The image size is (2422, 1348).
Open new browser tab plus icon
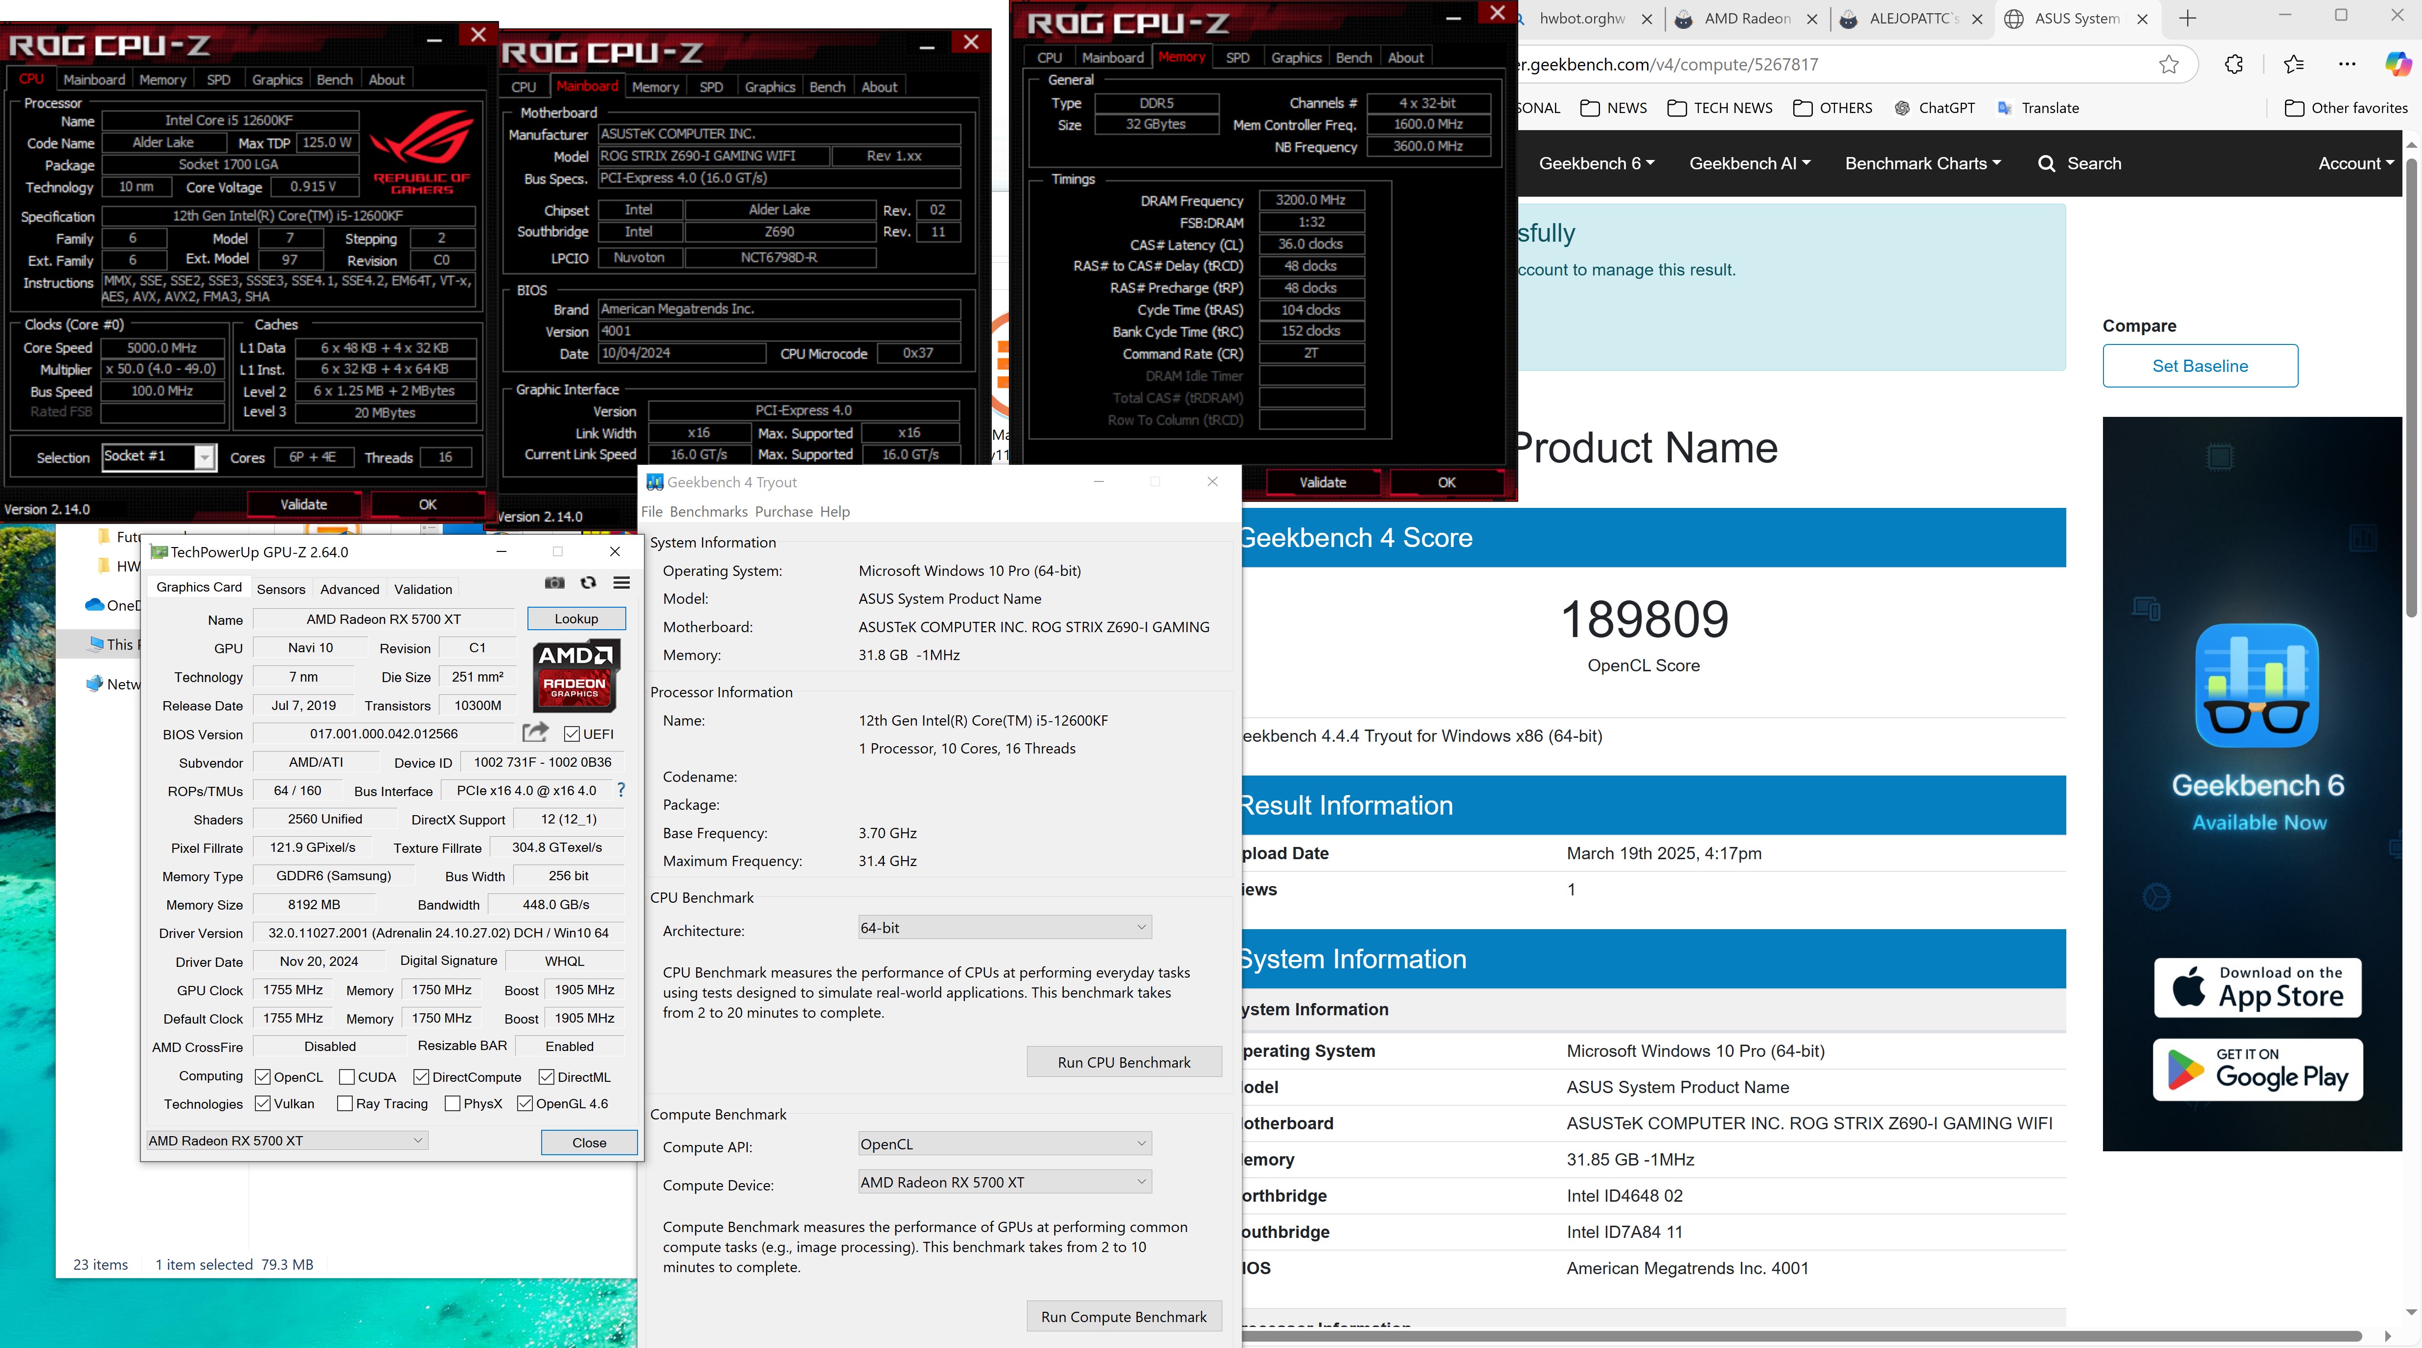2188,18
